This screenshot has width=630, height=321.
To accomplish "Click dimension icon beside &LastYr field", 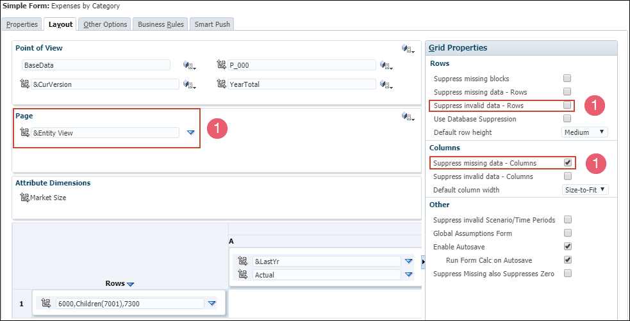I will [x=243, y=262].
